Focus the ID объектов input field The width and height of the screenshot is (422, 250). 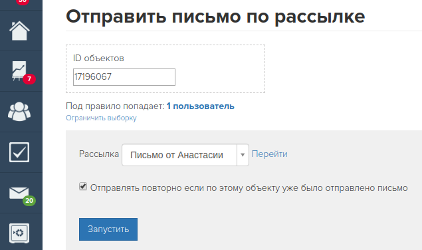(124, 77)
